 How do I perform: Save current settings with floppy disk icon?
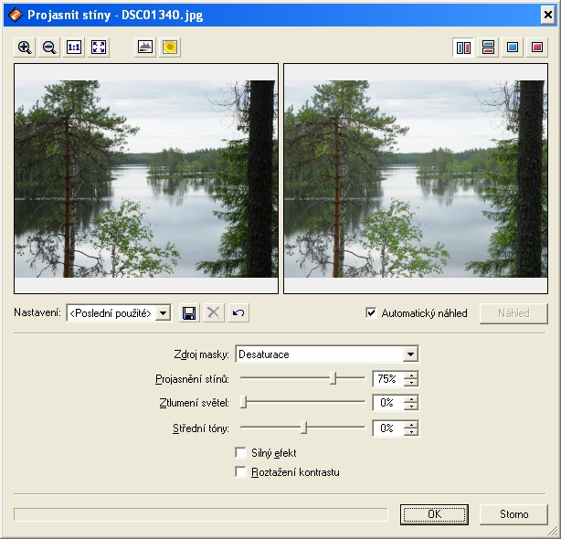[x=189, y=313]
